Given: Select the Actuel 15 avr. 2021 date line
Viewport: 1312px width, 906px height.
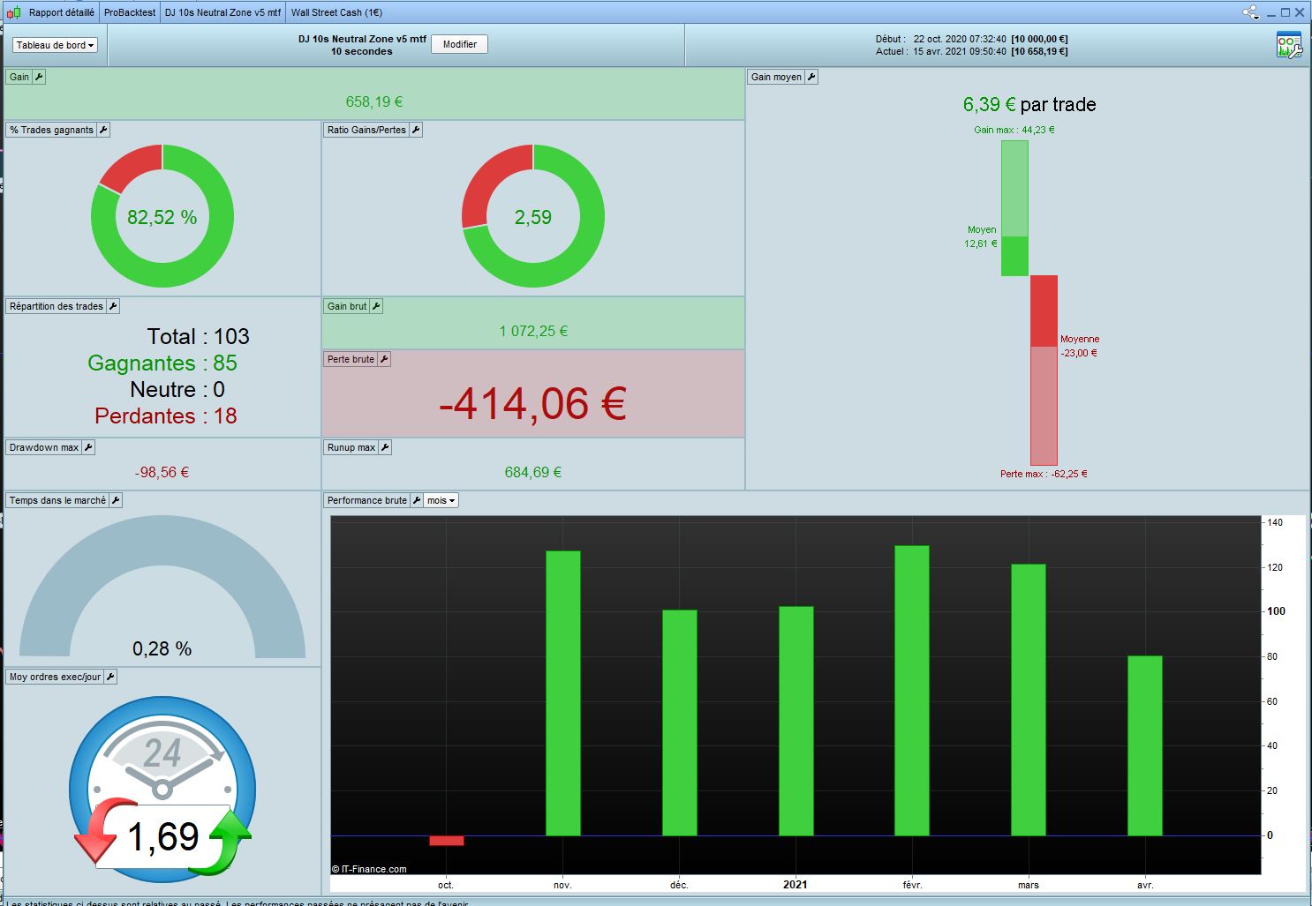Looking at the screenshot, I should [972, 51].
